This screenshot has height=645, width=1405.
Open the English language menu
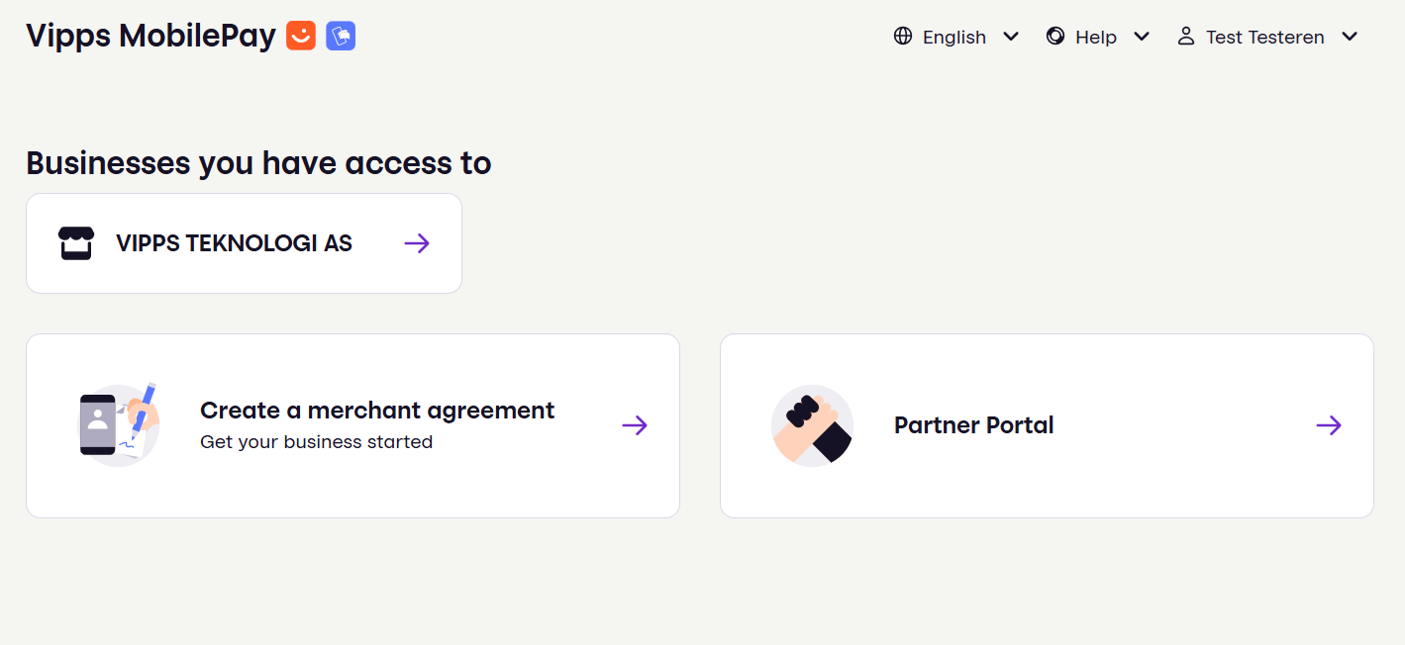tap(954, 37)
